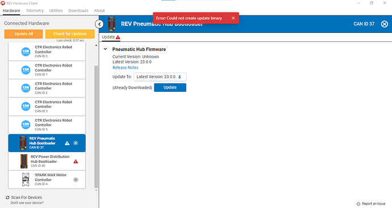Open the Downloads tab
The image size is (392, 208).
(x=78, y=10)
